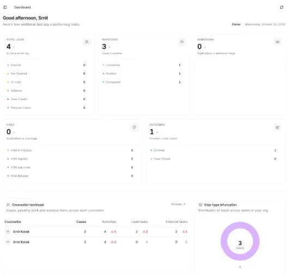The image size is (289, 275).
Task: Click the Owner role badge
Action: (236, 25)
